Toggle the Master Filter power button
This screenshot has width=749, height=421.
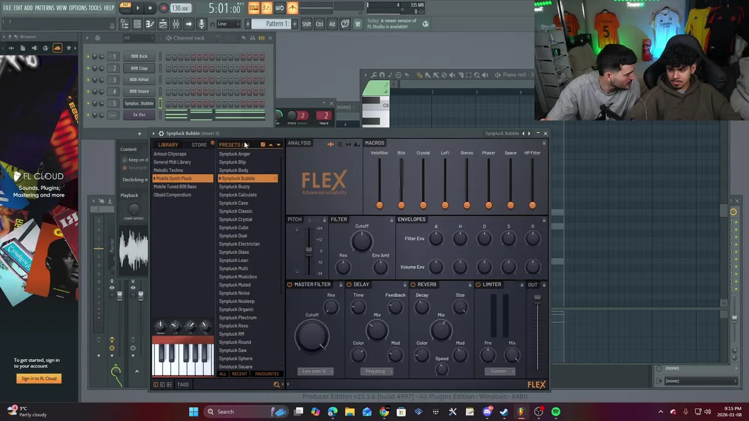point(290,285)
